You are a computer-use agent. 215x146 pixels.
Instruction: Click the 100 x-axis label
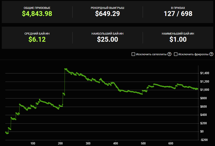[x=33, y=144]
